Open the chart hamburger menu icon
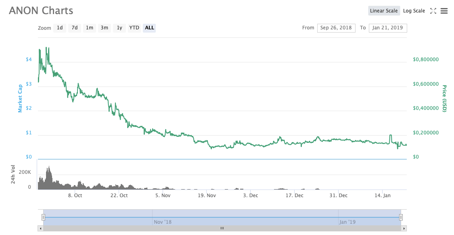 444,11
